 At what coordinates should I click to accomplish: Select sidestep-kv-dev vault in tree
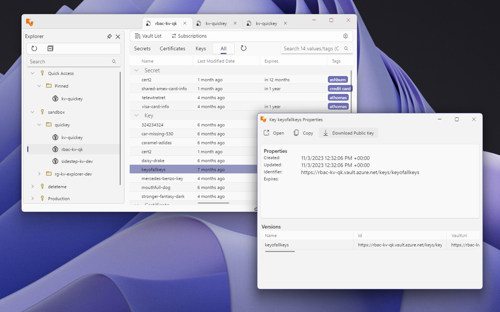[77, 161]
